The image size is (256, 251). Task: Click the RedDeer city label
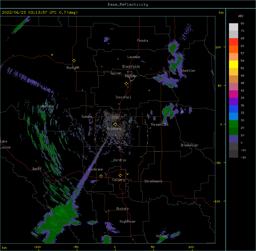(x=131, y=76)
